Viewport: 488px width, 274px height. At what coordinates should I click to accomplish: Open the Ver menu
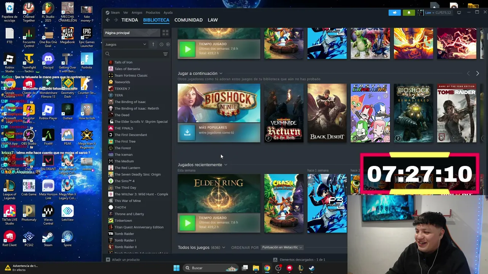pos(126,13)
